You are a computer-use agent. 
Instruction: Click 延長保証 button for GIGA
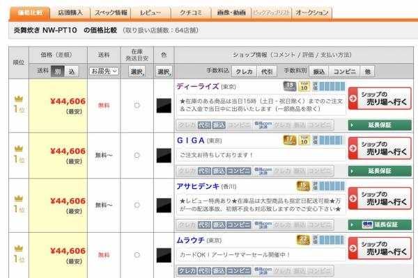click(380, 171)
